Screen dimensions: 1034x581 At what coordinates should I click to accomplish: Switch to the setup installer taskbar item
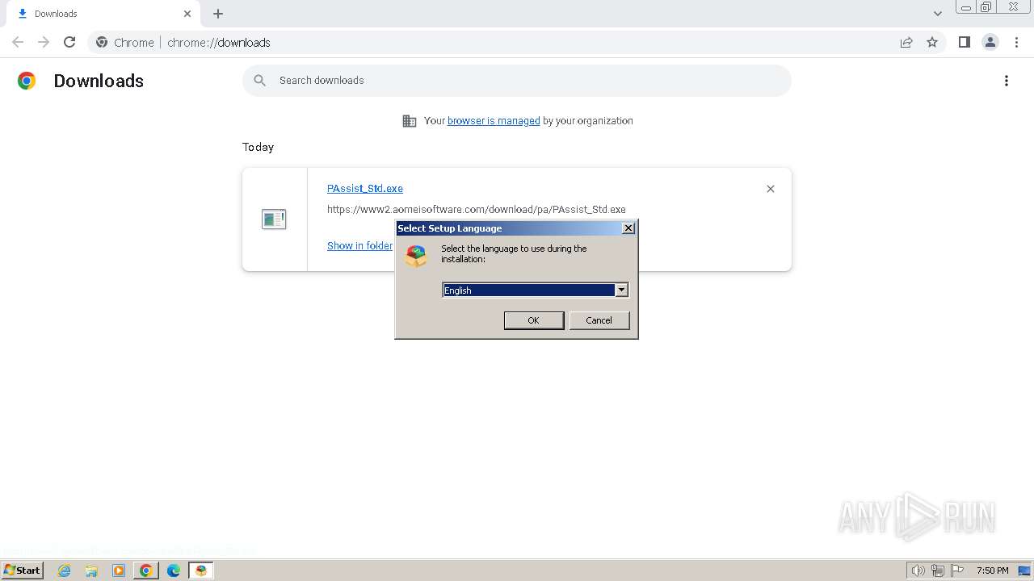(x=201, y=571)
